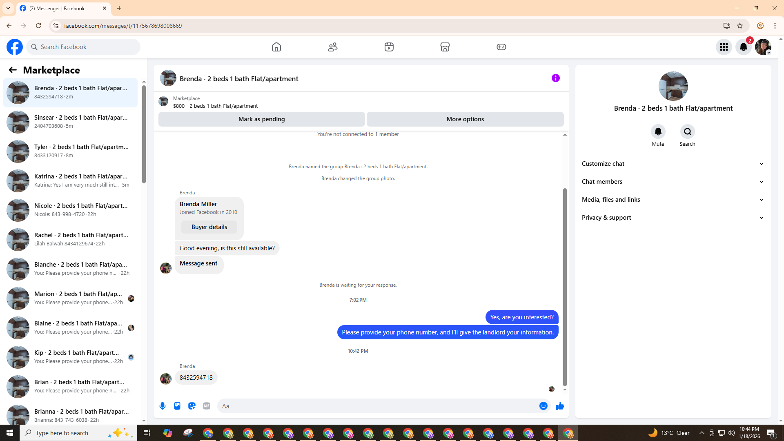Open the sticker picker icon
784x441 pixels.
pyautogui.click(x=192, y=406)
